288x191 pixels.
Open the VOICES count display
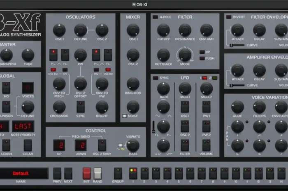coord(28,88)
